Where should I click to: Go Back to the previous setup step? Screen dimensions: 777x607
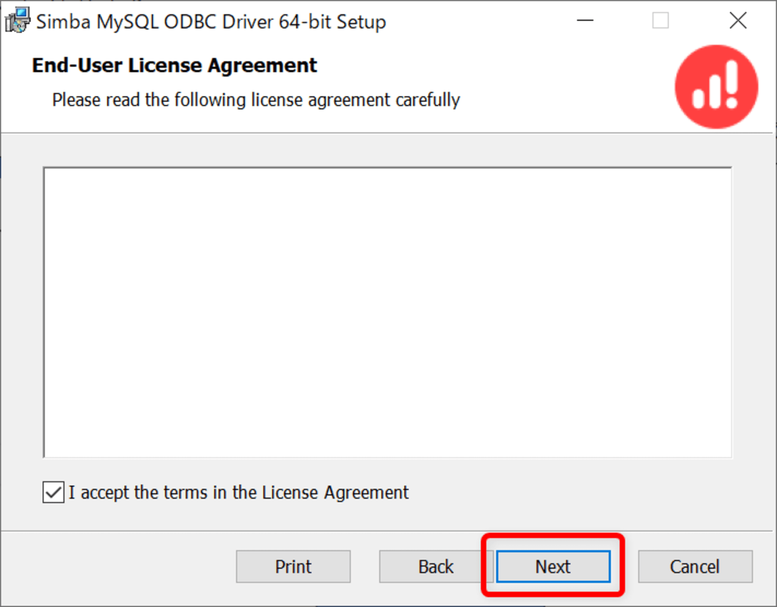pos(436,567)
